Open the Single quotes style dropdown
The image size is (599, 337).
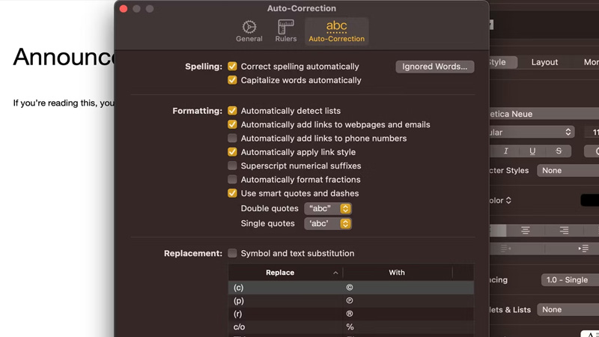[x=328, y=224]
